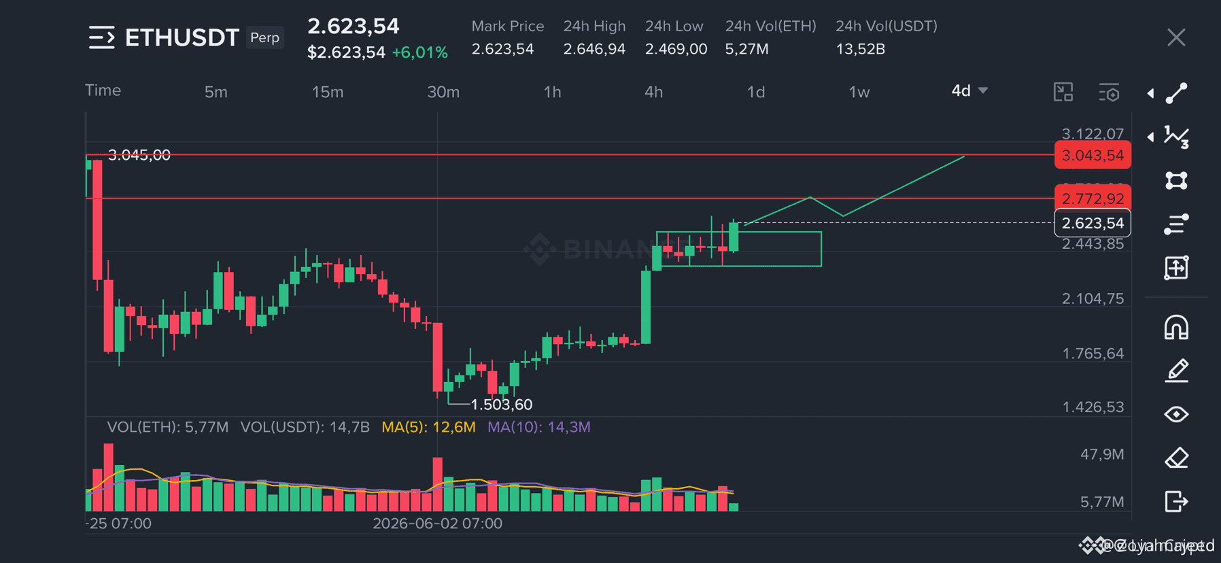
Task: Open the hamburger menu beside ETHUSDT
Action: click(102, 37)
